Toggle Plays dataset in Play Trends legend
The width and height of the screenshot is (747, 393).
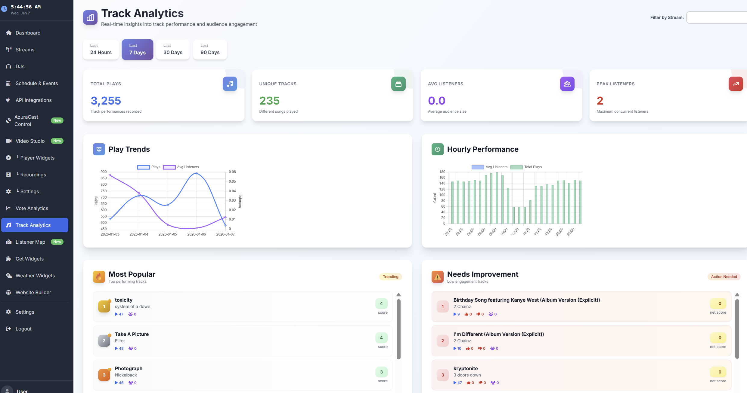pos(149,167)
